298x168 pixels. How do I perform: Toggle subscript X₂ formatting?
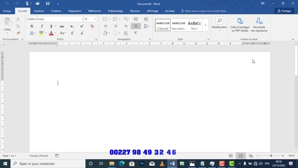coord(72,26)
